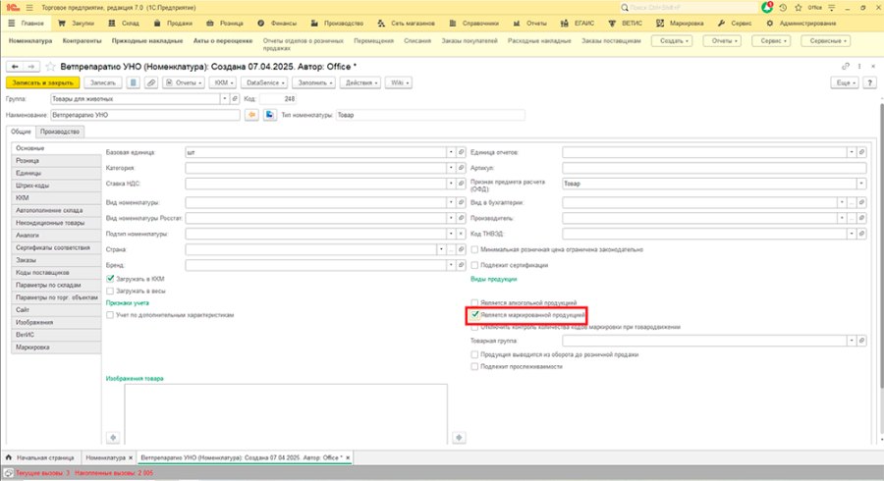Click the home icon on Начальная страница tab
This screenshot has height=481, width=884.
pyautogui.click(x=9, y=457)
